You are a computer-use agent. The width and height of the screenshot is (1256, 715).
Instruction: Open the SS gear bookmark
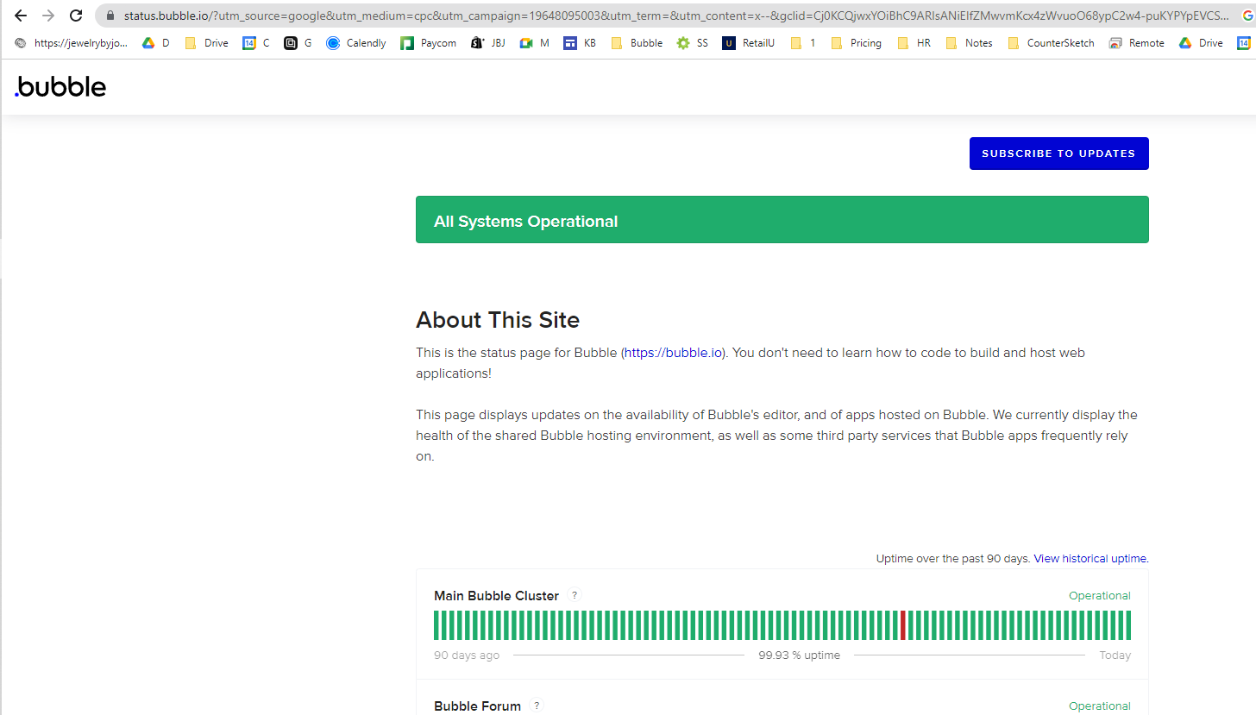(x=693, y=43)
